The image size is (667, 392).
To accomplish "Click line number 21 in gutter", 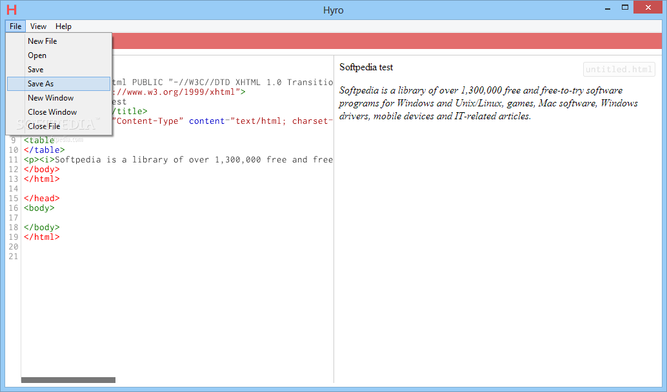I will coord(13,257).
